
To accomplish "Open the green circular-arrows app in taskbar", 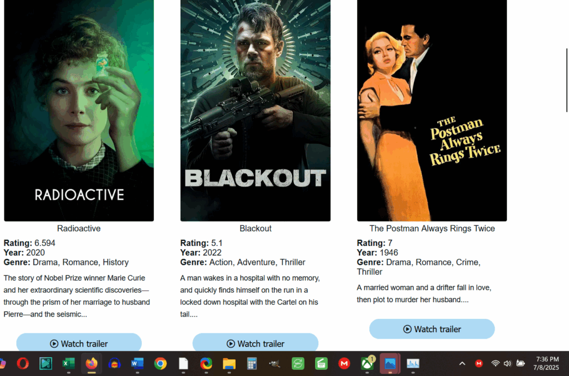I will [298, 363].
